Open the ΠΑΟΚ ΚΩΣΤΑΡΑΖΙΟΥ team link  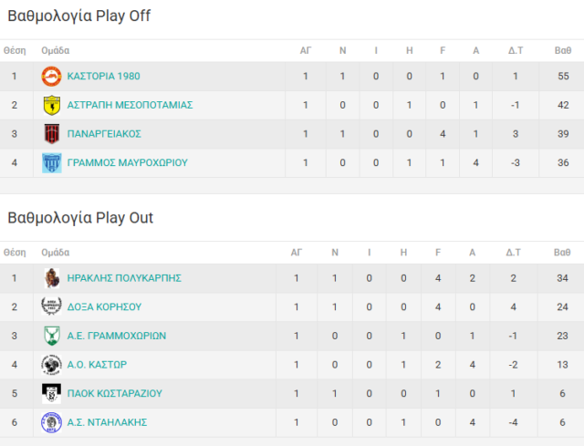114,394
